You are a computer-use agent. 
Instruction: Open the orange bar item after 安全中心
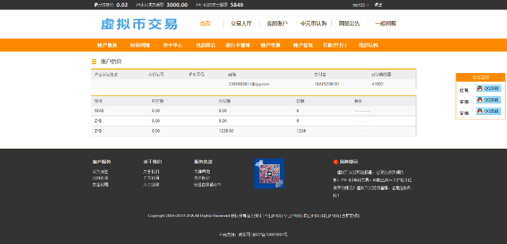pyautogui.click(x=206, y=45)
